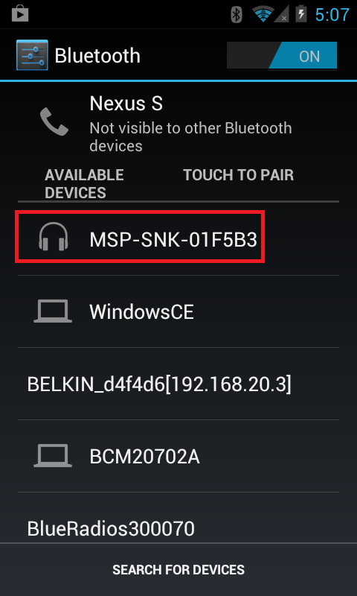Tap the 5:07 clock in status bar

[332, 14]
